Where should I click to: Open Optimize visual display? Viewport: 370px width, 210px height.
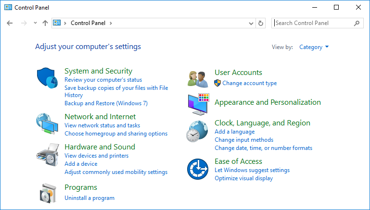point(243,178)
